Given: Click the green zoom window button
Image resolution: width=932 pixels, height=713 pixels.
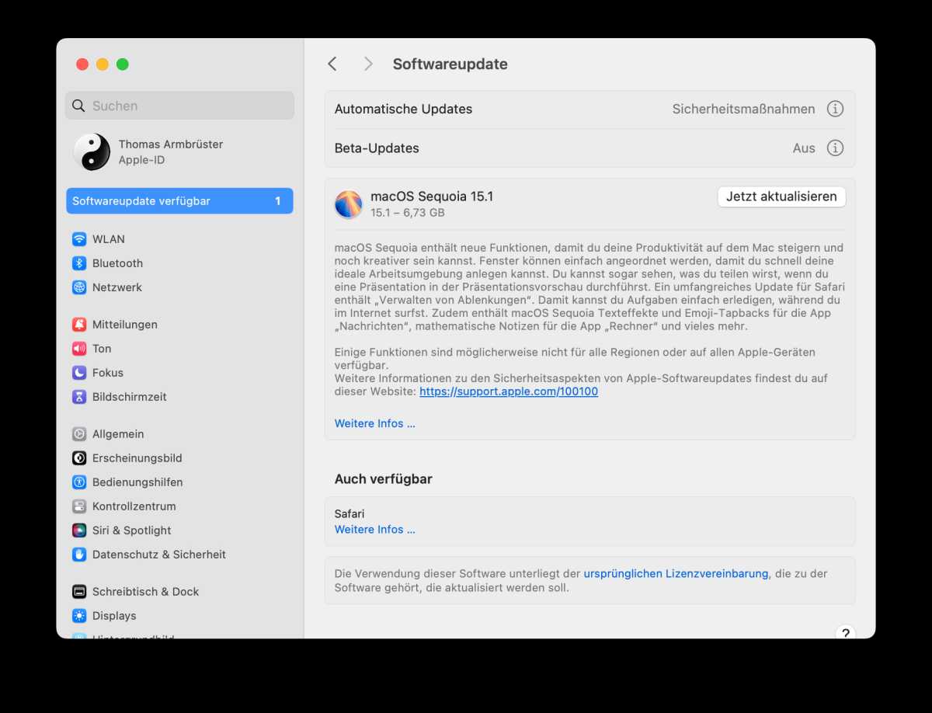Looking at the screenshot, I should pyautogui.click(x=123, y=64).
